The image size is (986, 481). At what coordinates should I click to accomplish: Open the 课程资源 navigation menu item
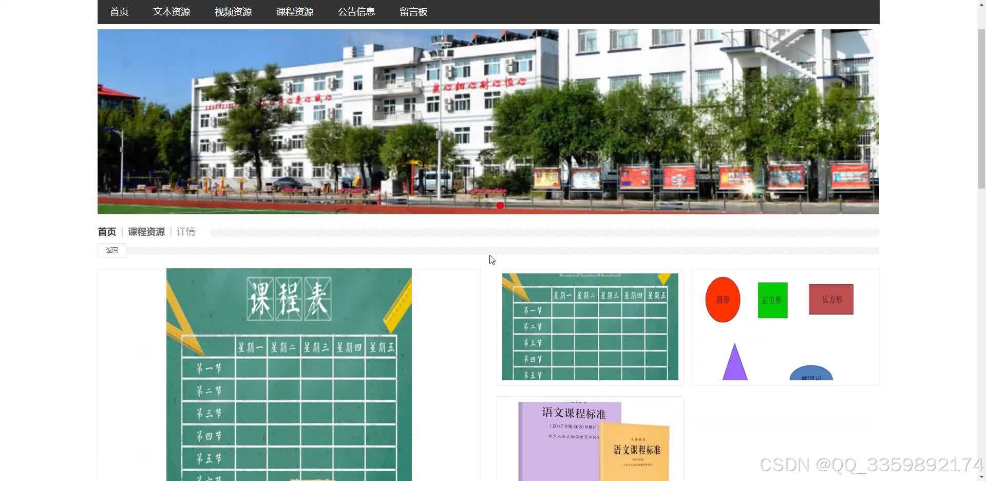[x=295, y=11]
